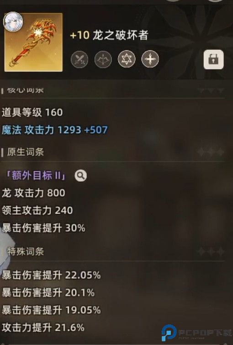Screen dimensions: 233x345
Task: Click the stars beside 原生词条 header
Action: (211, 152)
